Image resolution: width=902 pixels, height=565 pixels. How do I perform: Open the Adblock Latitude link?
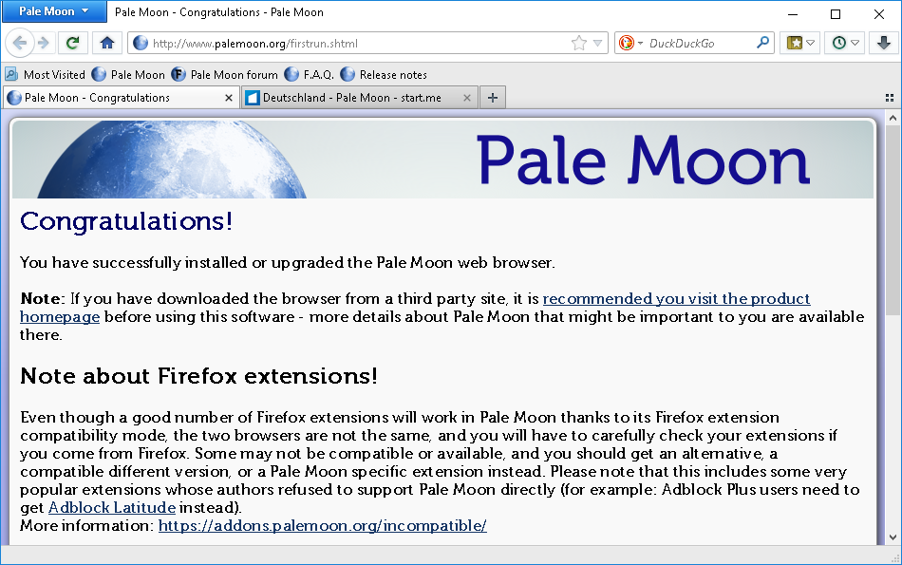(x=112, y=507)
